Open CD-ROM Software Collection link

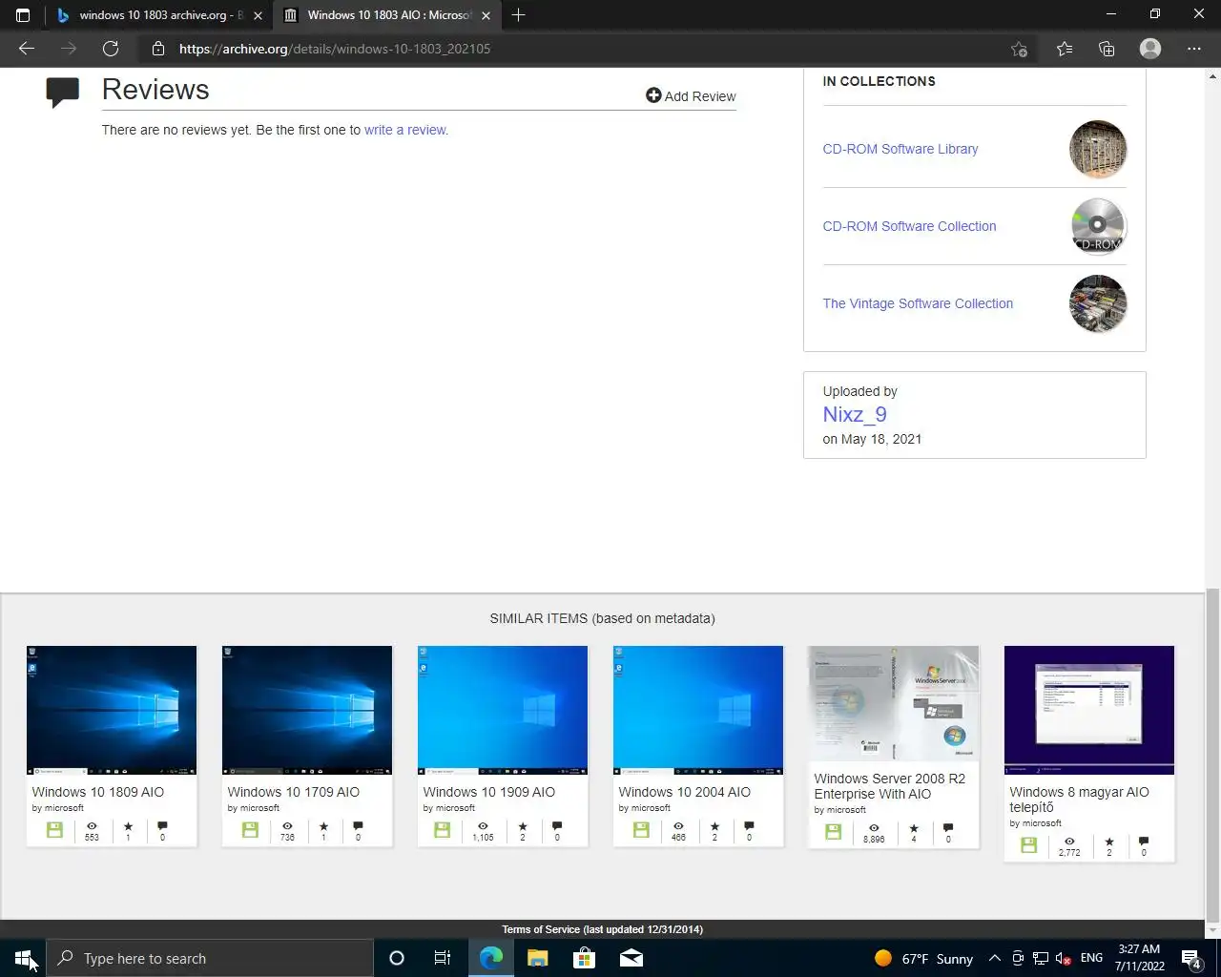pyautogui.click(x=909, y=226)
